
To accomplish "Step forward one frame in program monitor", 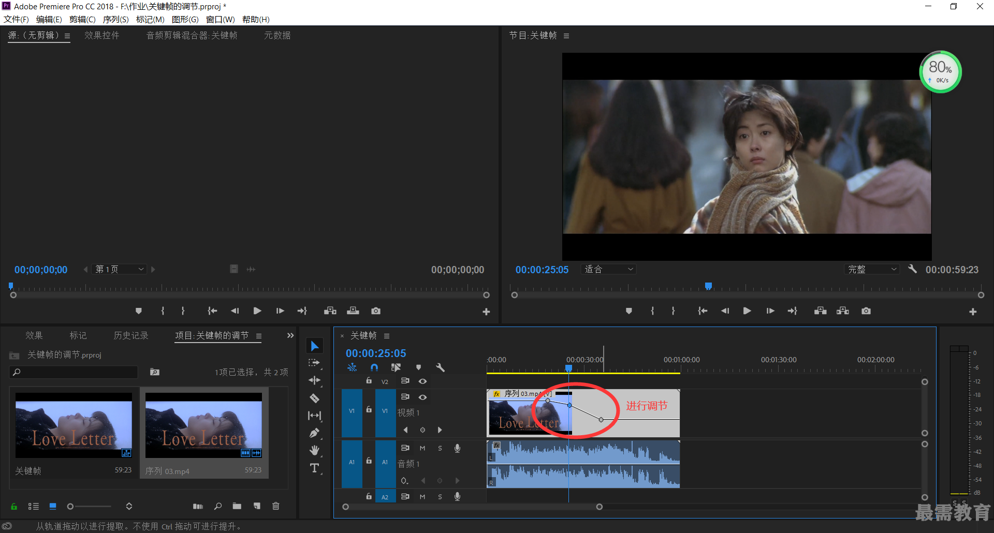I will 770,311.
